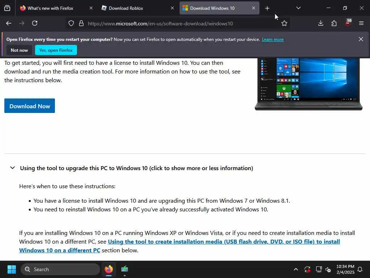370x278 pixels.
Task: Click the Download Now button
Action: 30,106
